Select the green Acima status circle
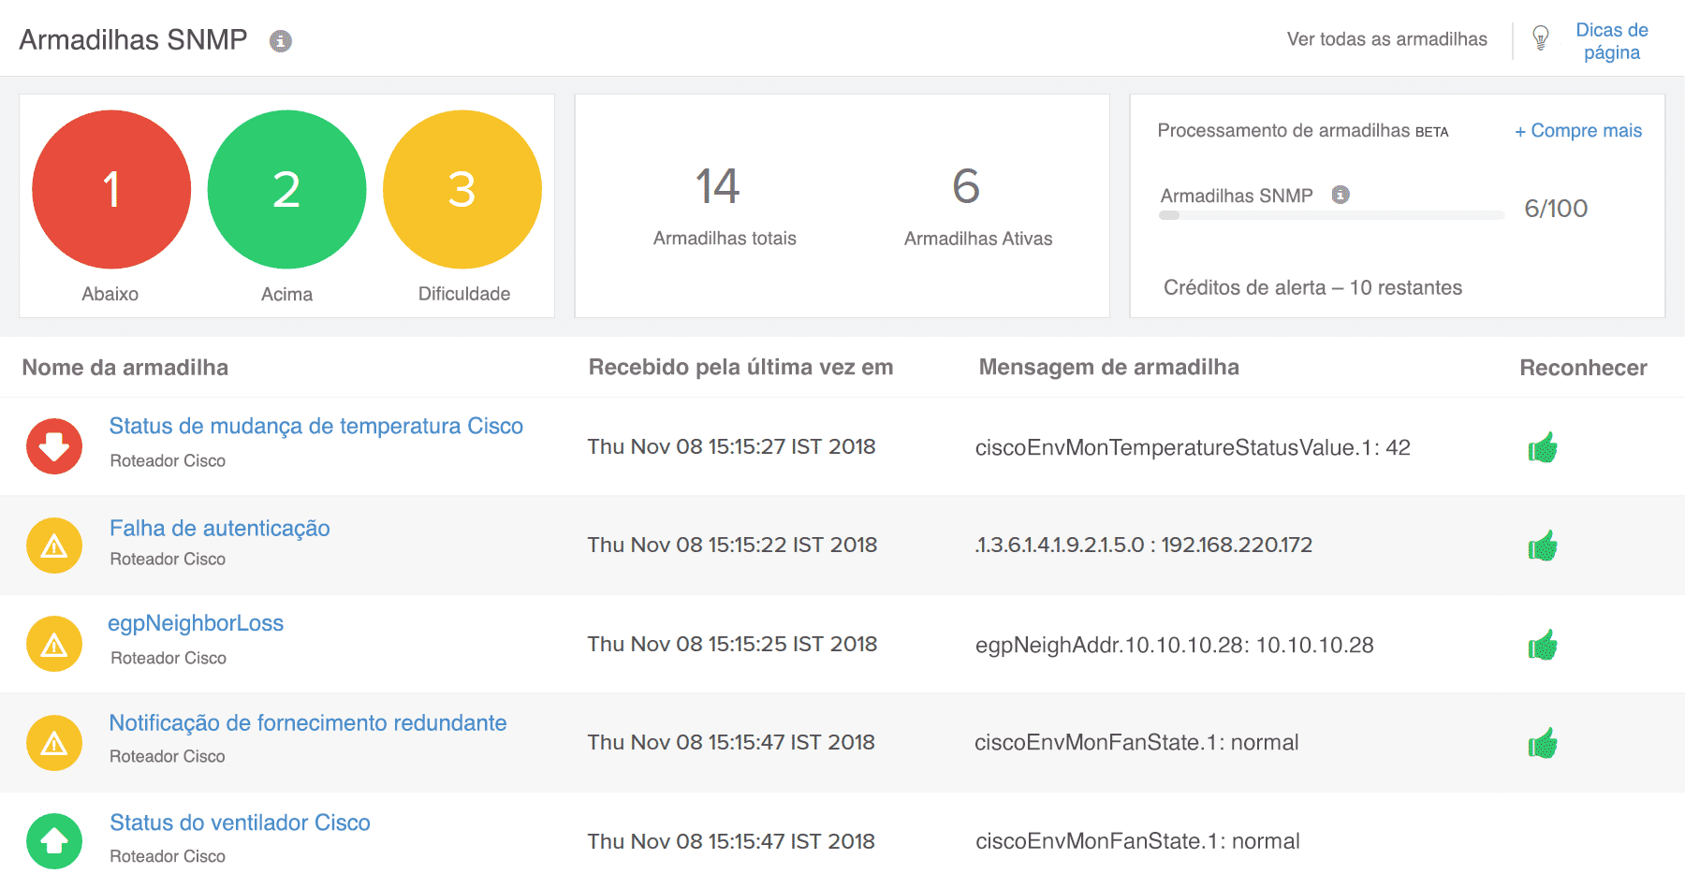 286,189
